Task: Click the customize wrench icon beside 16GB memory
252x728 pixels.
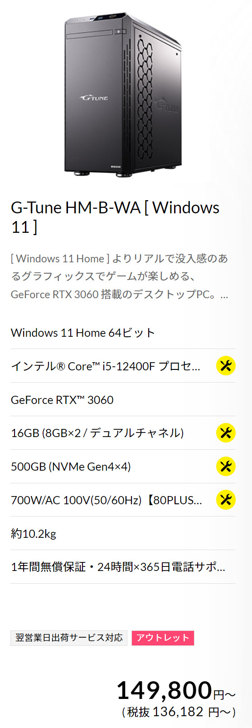Action: (x=226, y=433)
